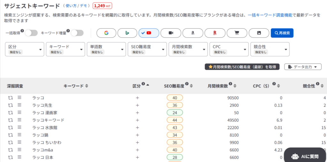Image resolution: width=327 pixels, height=162 pixels.
Task: Click the deep-dive retweet icon for ラッコ先生
Action: pos(11,105)
